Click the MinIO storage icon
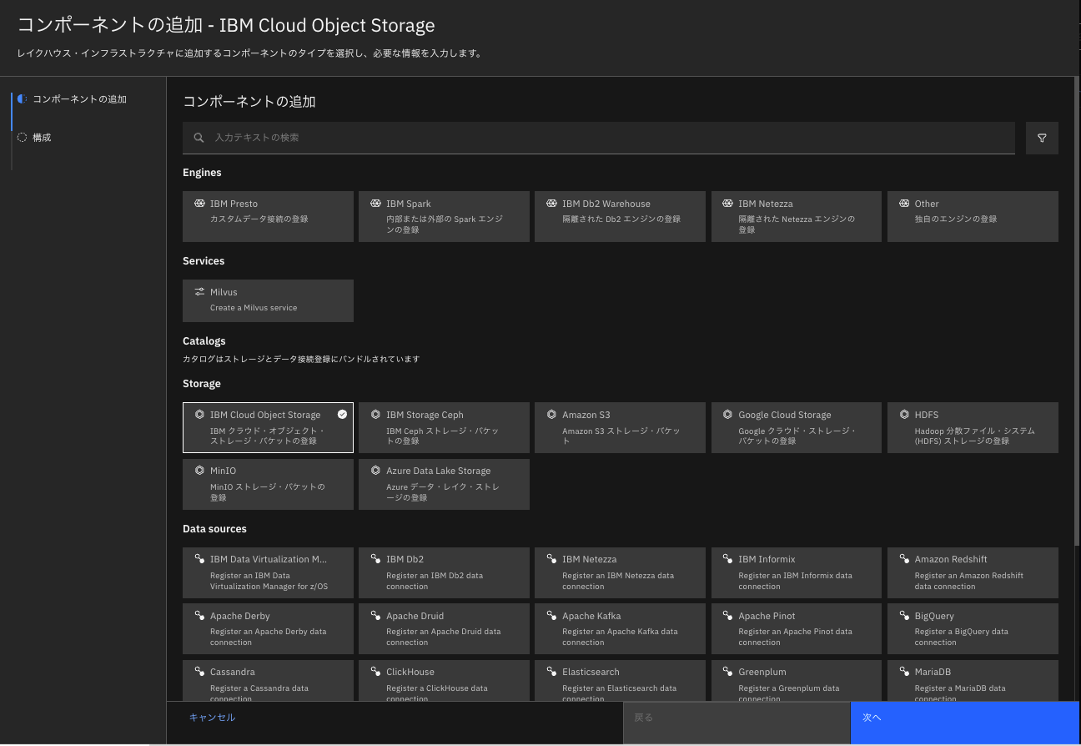This screenshot has height=746, width=1081. point(199,471)
